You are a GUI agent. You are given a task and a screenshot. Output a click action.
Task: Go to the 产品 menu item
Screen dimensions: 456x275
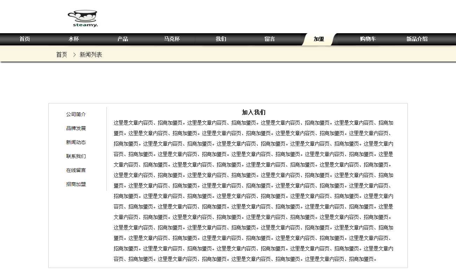[x=123, y=39]
